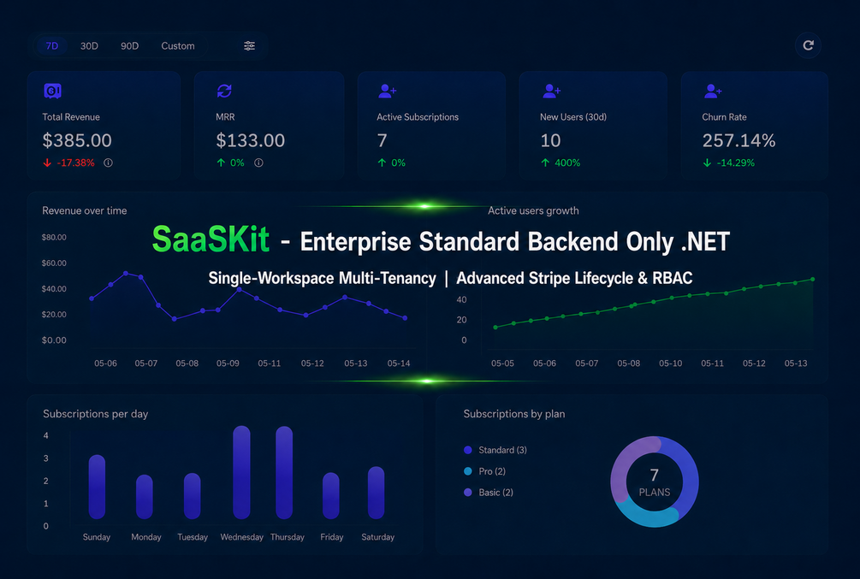
Task: Click the SaaSKit green title text
Action: [x=211, y=239]
